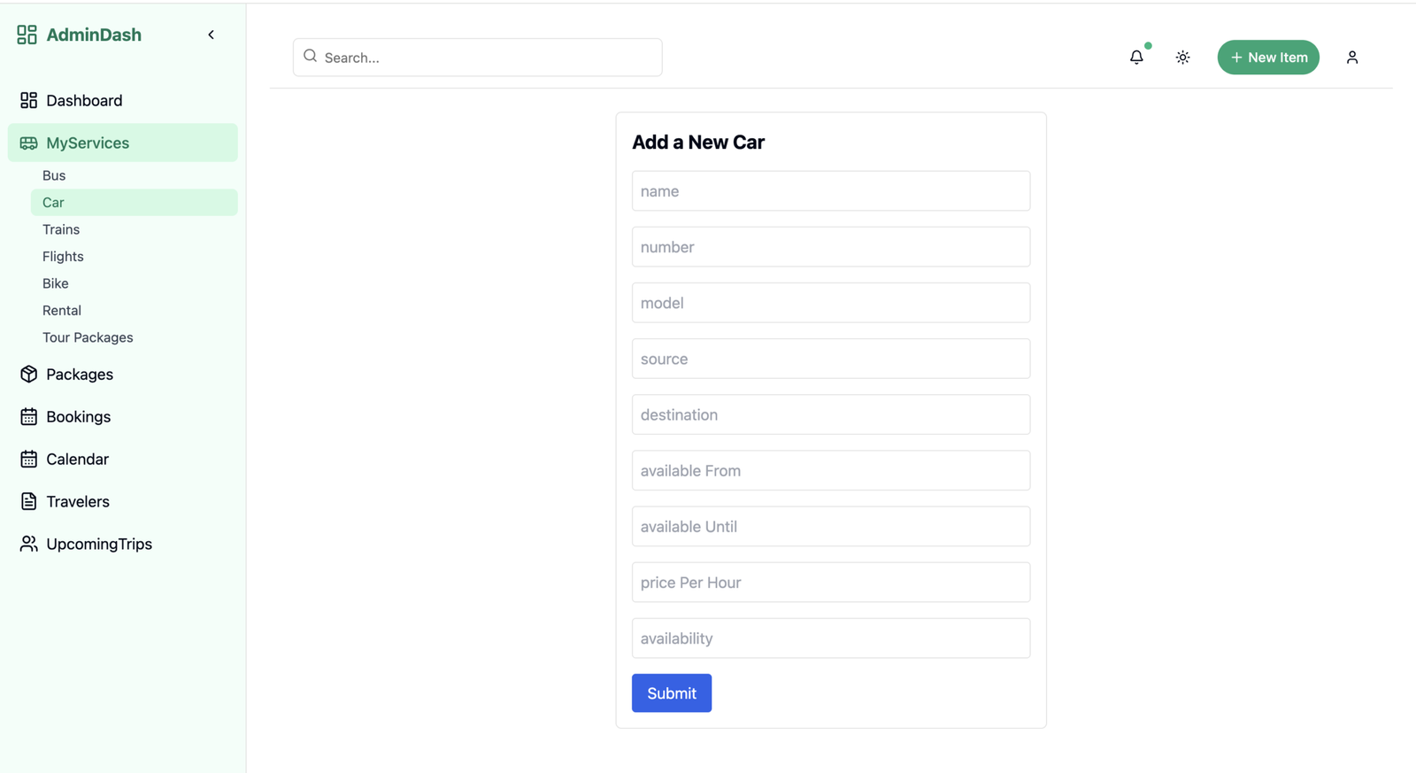Image resolution: width=1416 pixels, height=773 pixels.
Task: Submit the new car form
Action: pyautogui.click(x=671, y=693)
